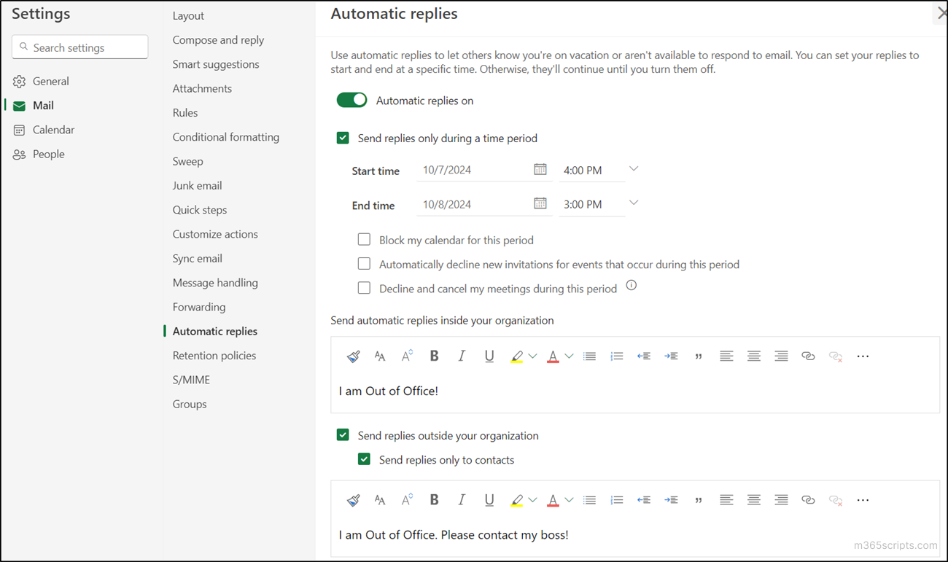
Task: Click Insert link in the inside-organization editor
Action: (x=808, y=356)
